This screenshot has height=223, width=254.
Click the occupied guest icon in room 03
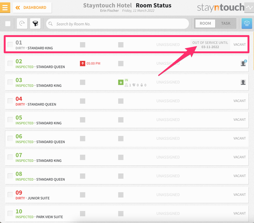(x=243, y=82)
